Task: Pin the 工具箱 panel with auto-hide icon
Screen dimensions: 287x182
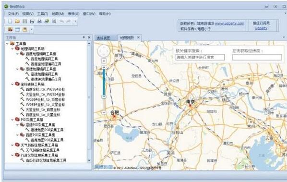Action: (84, 37)
